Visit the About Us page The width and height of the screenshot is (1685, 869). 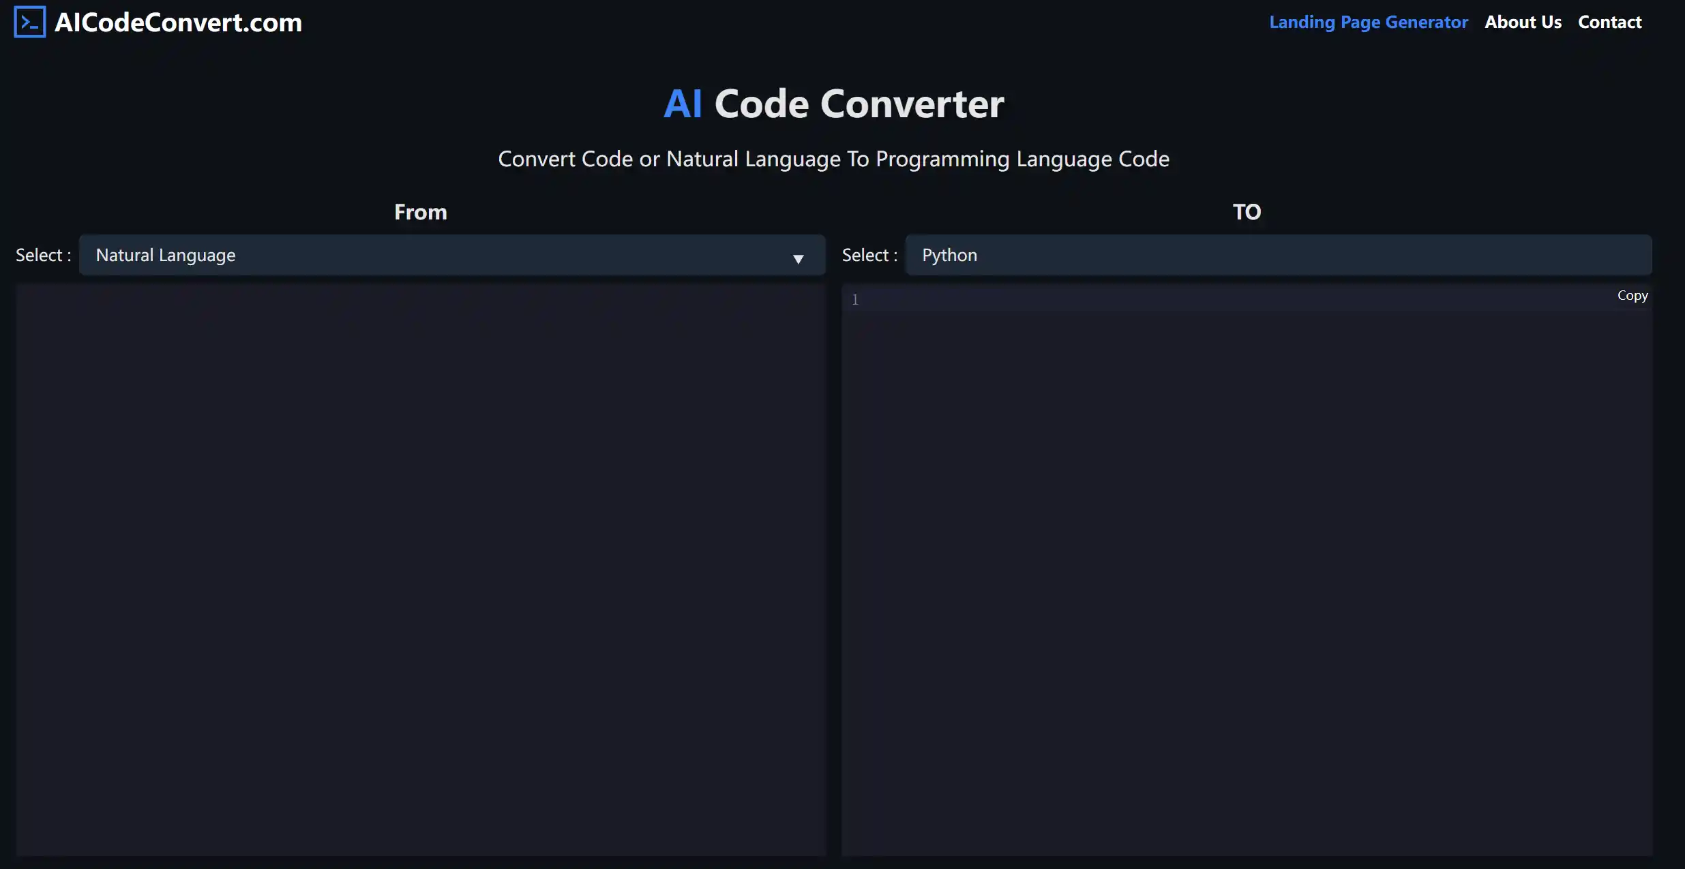[1523, 21]
